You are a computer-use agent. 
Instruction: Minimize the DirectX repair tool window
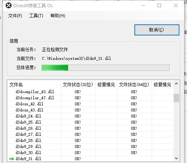[x=143, y=5]
